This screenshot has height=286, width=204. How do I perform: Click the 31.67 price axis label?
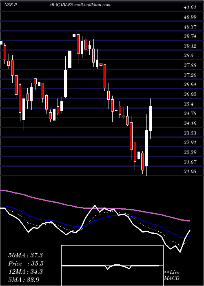click(x=190, y=162)
